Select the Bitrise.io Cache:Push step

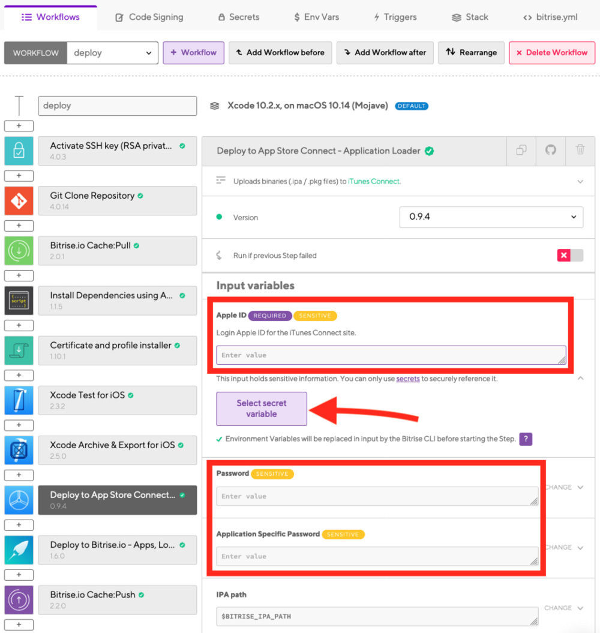118,600
